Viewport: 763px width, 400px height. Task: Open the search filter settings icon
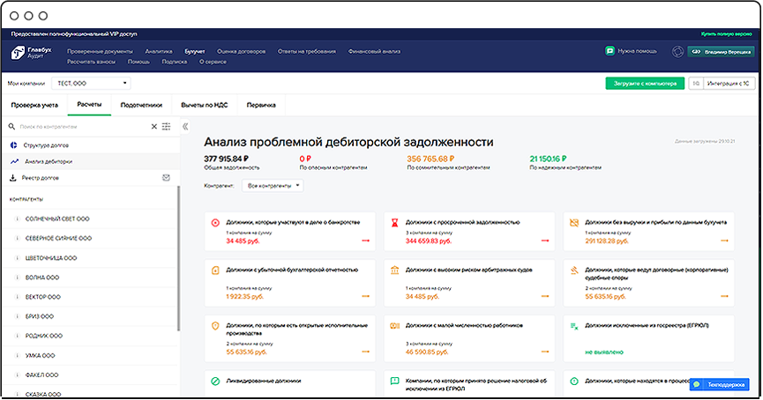[x=167, y=126]
